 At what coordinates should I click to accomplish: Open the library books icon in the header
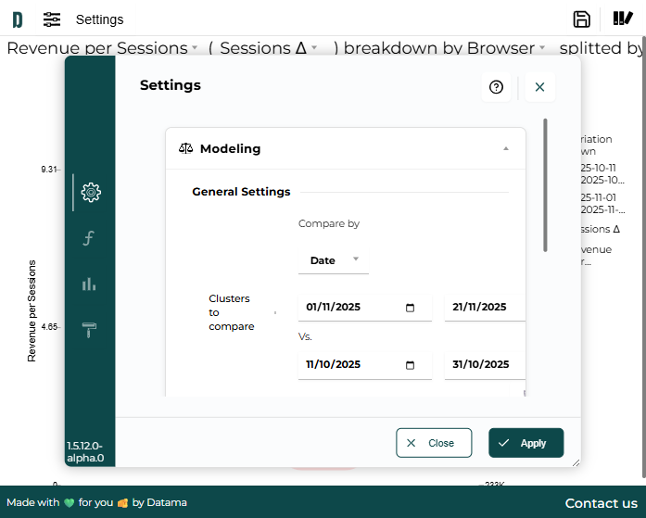(x=623, y=19)
